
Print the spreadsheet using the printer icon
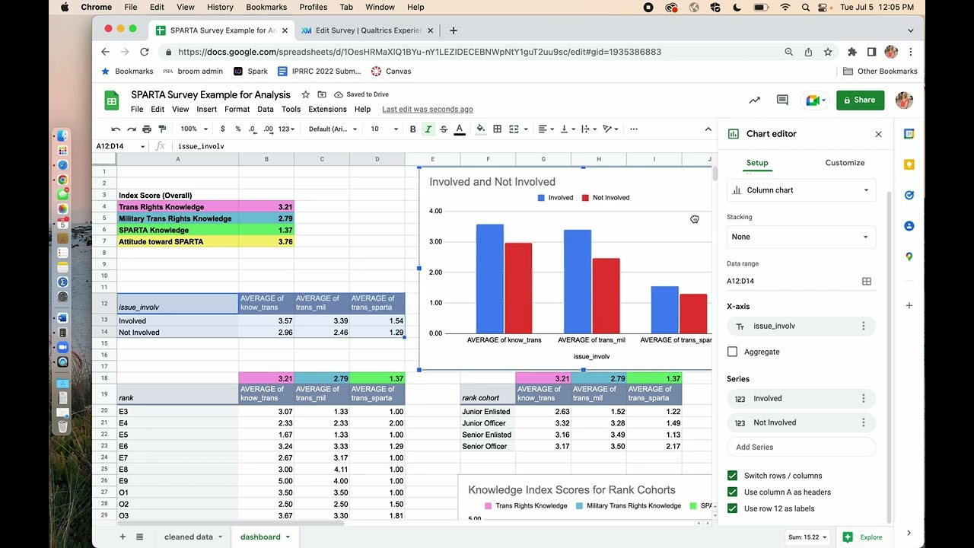tap(147, 129)
